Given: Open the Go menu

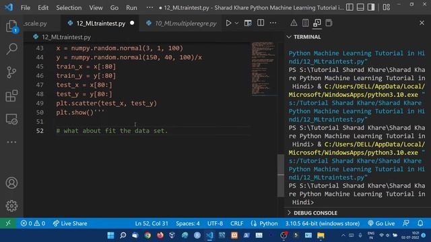Looking at the screenshot, I should pos(114,7).
